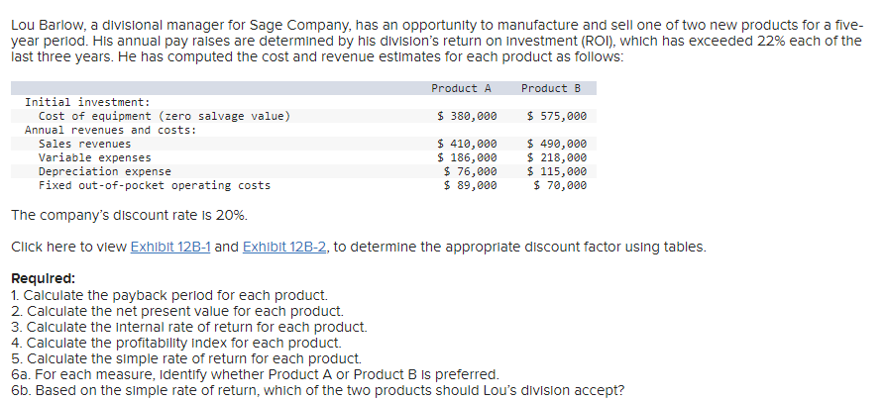
Task: Select the Product A column header
Action: tap(461, 88)
